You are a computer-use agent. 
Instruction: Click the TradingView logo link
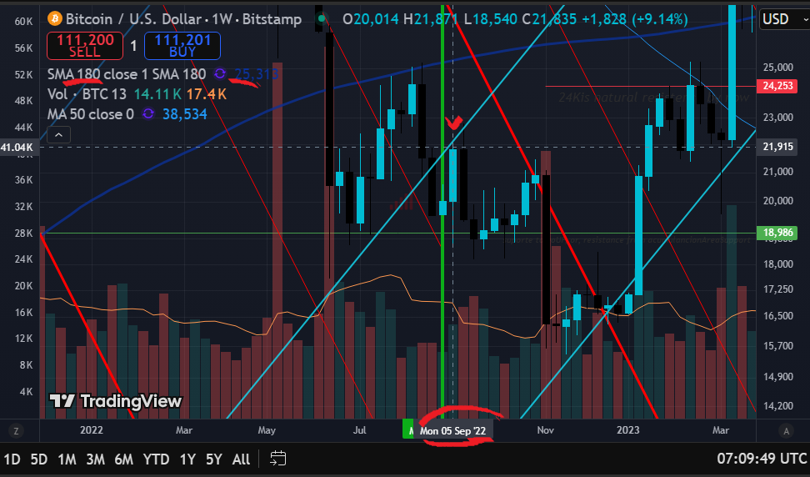[116, 401]
